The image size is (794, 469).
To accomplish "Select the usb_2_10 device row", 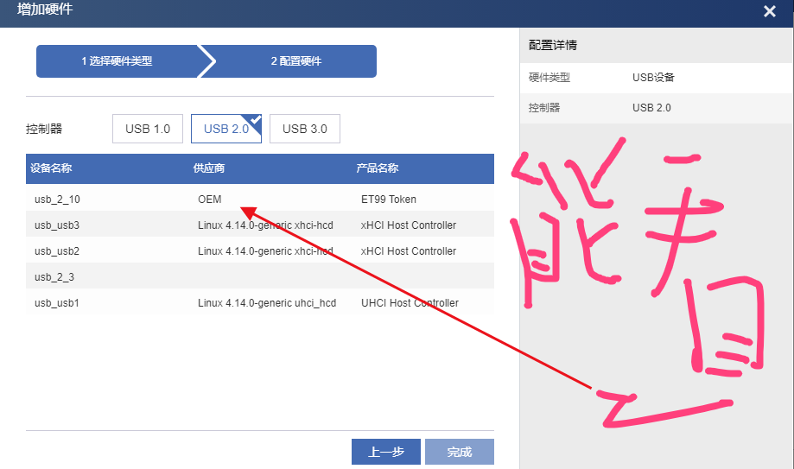I will 260,199.
